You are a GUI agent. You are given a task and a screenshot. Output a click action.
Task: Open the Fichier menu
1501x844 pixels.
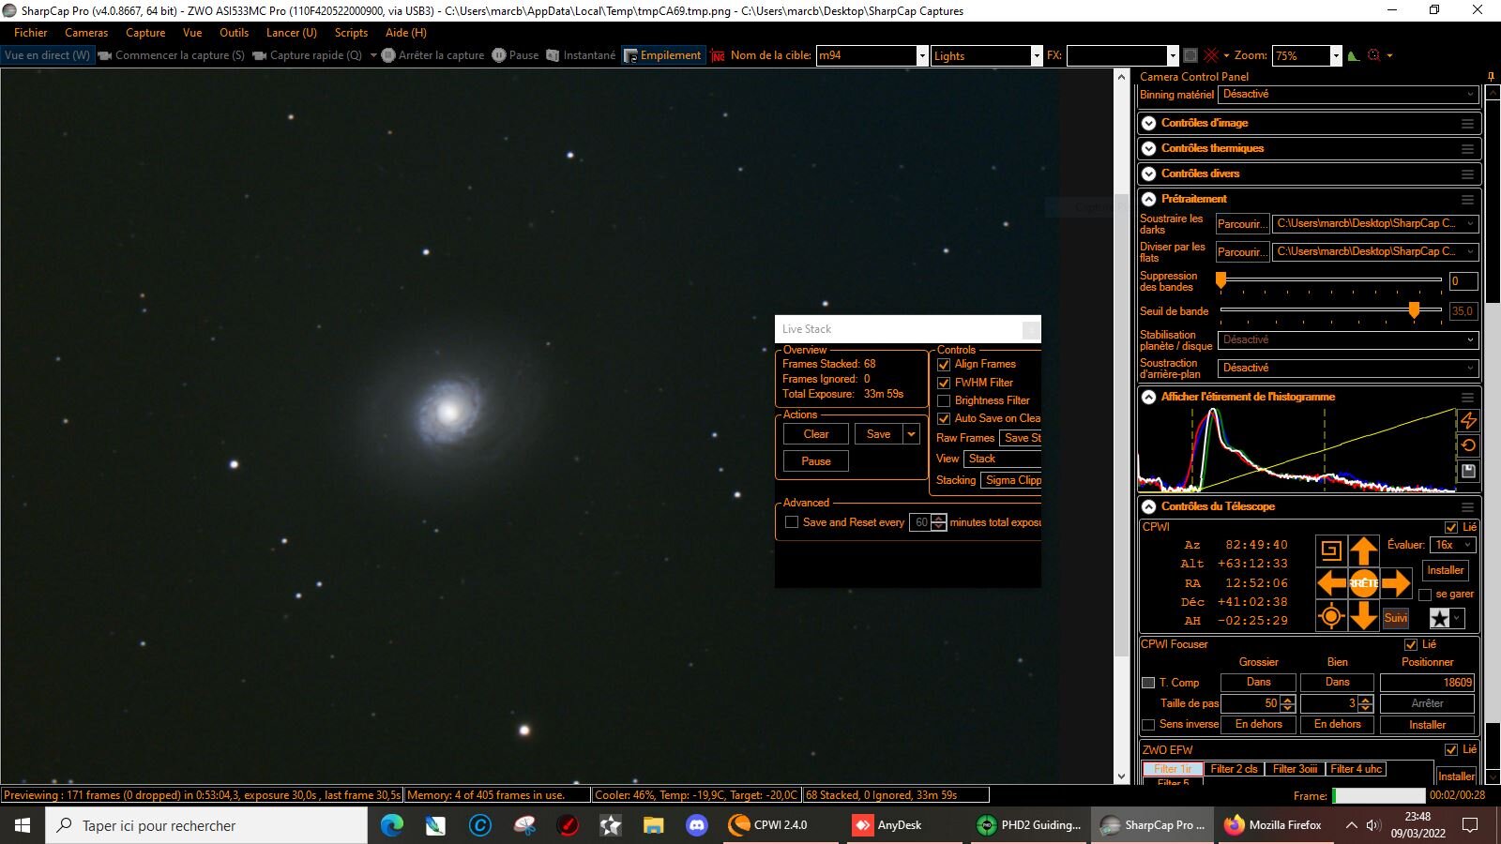(31, 33)
